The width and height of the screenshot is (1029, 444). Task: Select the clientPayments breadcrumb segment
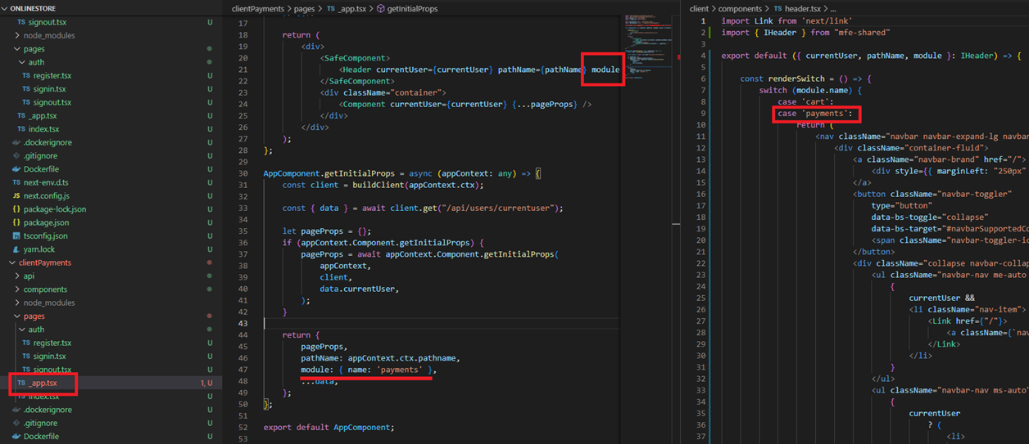pos(258,8)
